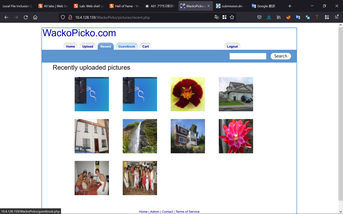Open the large group party photo thumbnail
The height and width of the screenshot is (214, 343).
140,178
